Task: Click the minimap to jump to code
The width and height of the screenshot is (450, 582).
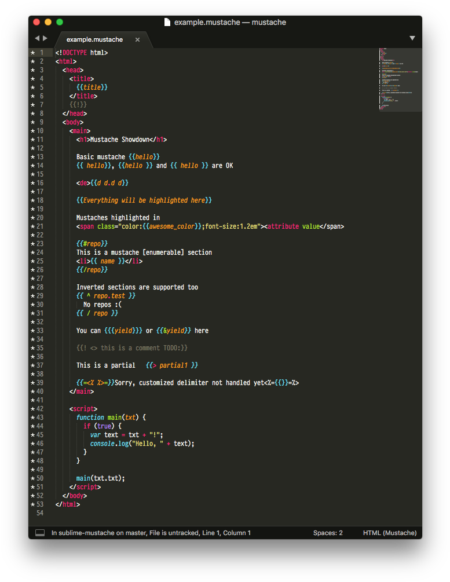Action: click(x=400, y=78)
